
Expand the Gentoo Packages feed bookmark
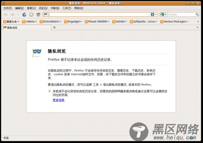pos(187,22)
